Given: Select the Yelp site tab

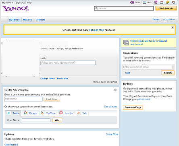Looking at the screenshot, I should click(82, 113).
